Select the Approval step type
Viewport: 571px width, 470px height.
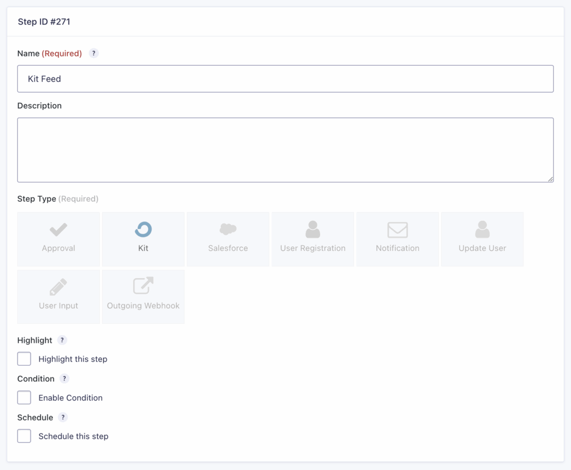58,239
